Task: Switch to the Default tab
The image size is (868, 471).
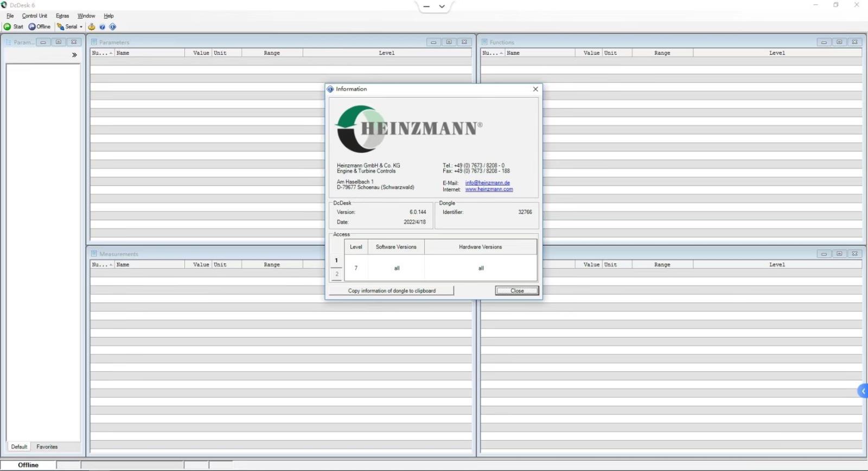Action: 19,447
